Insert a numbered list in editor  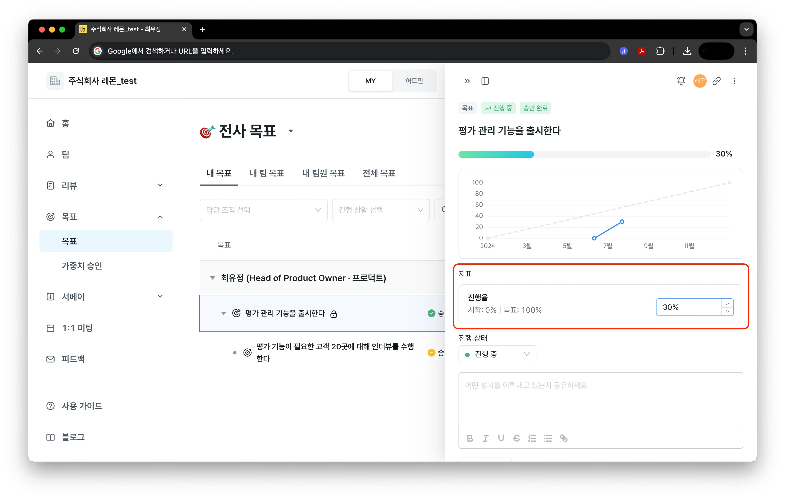[532, 438]
